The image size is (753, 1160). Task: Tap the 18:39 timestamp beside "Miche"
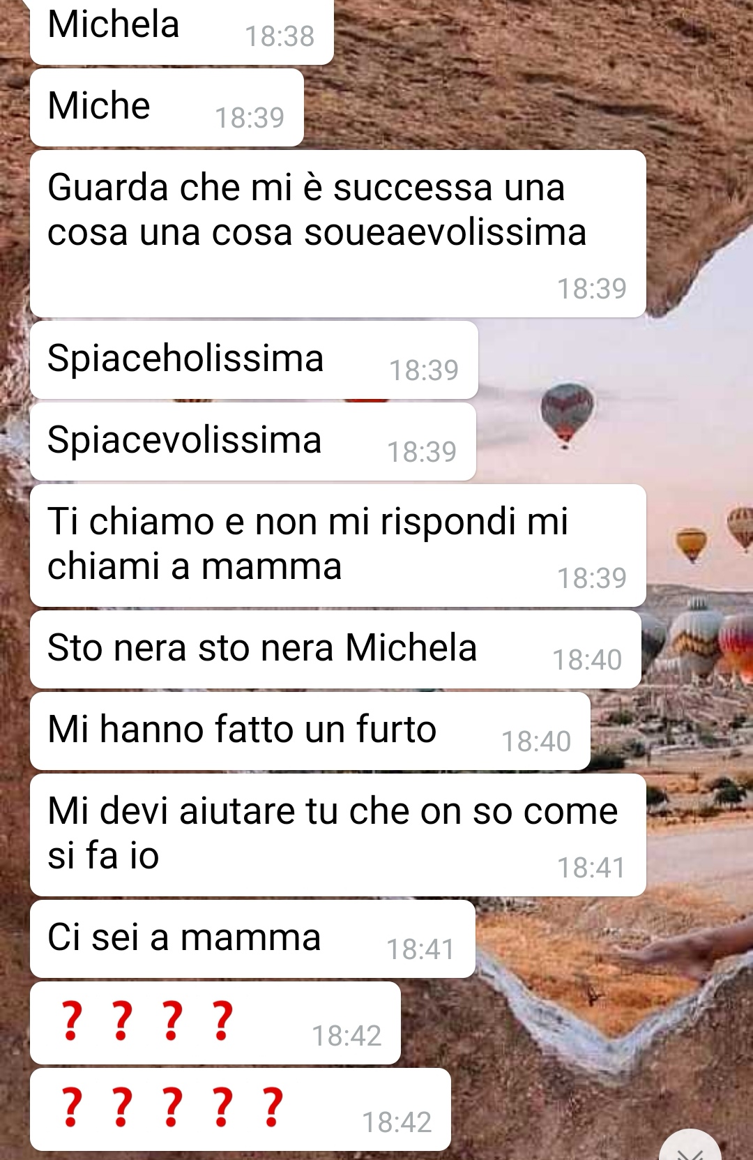pos(250,118)
